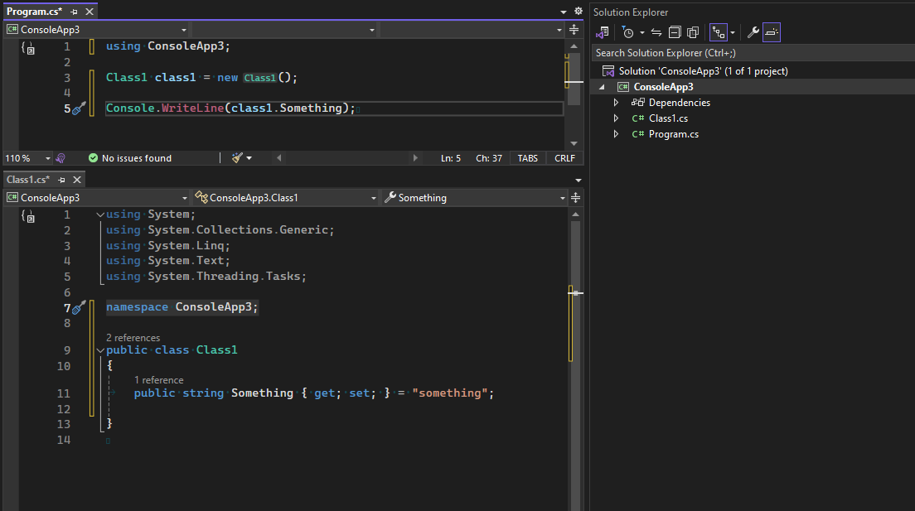
Task: Open Class1.cs project dropdown ConsoleApp3
Action: click(x=97, y=198)
